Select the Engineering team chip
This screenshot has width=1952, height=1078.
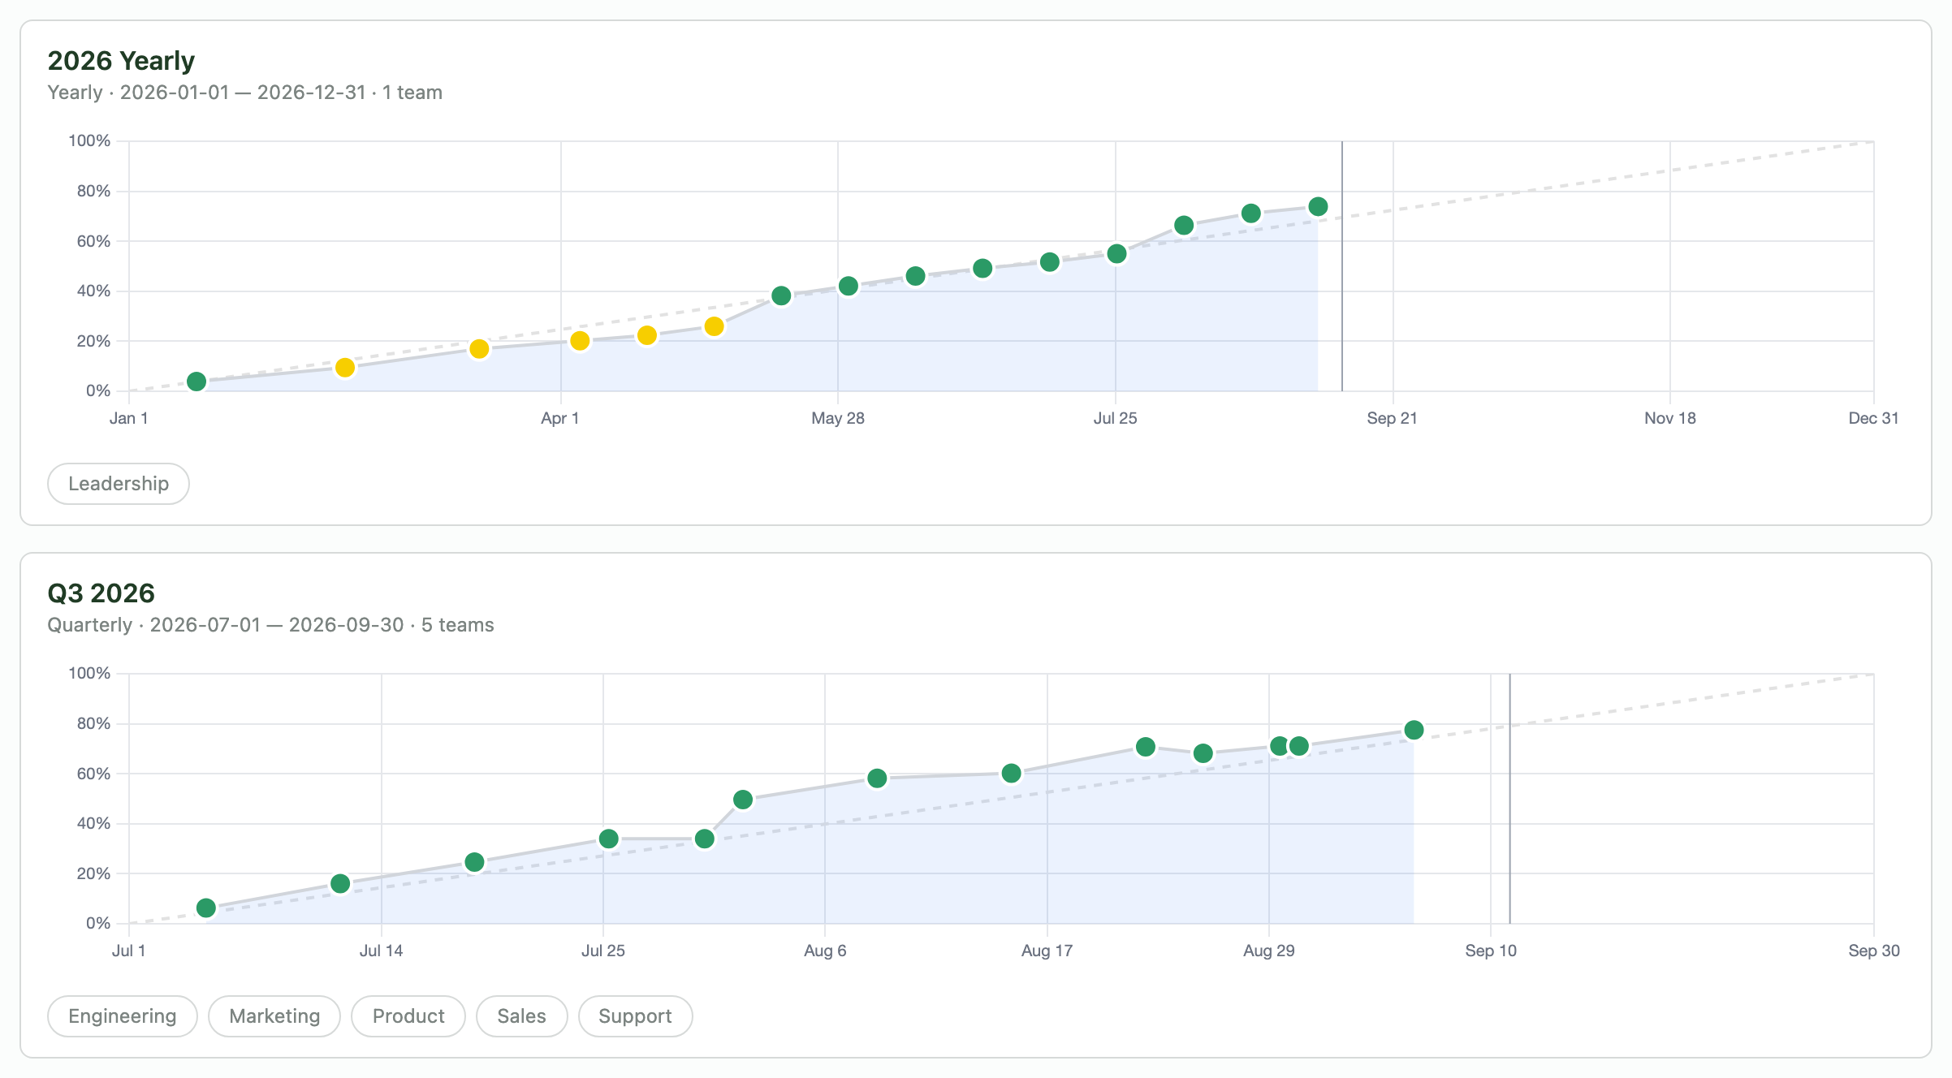click(123, 1016)
